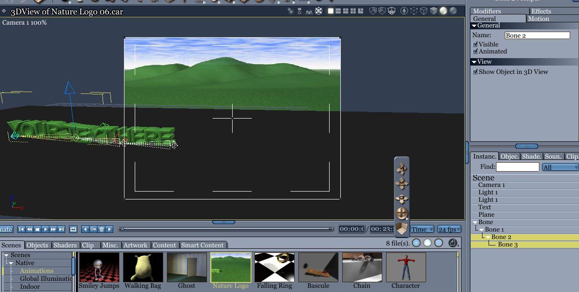Select the second browser view mode circle button
This screenshot has width=579, height=292.
click(x=427, y=243)
